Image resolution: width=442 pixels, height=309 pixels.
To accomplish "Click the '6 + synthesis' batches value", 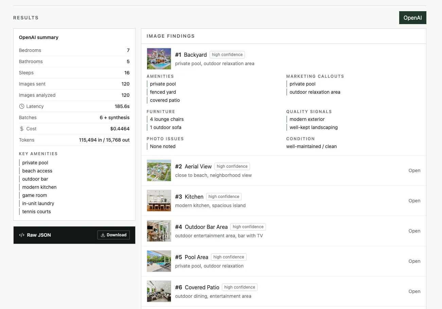I will [x=114, y=117].
